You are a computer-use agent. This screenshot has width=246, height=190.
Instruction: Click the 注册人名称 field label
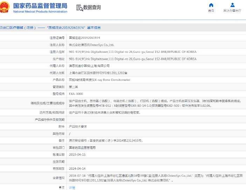pyautogui.click(x=57, y=45)
